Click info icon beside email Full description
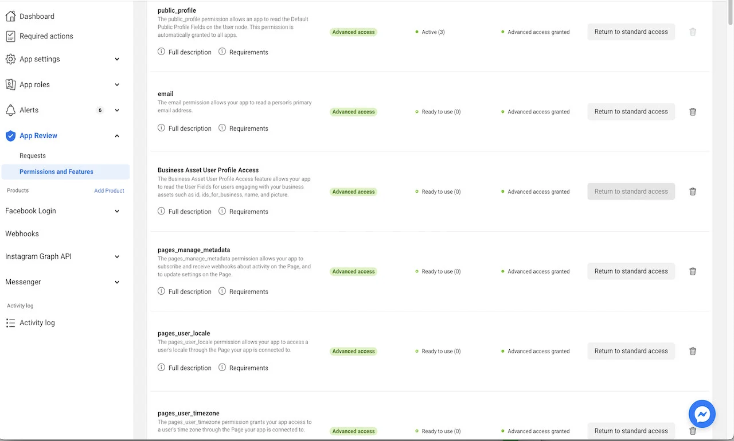 (161, 128)
